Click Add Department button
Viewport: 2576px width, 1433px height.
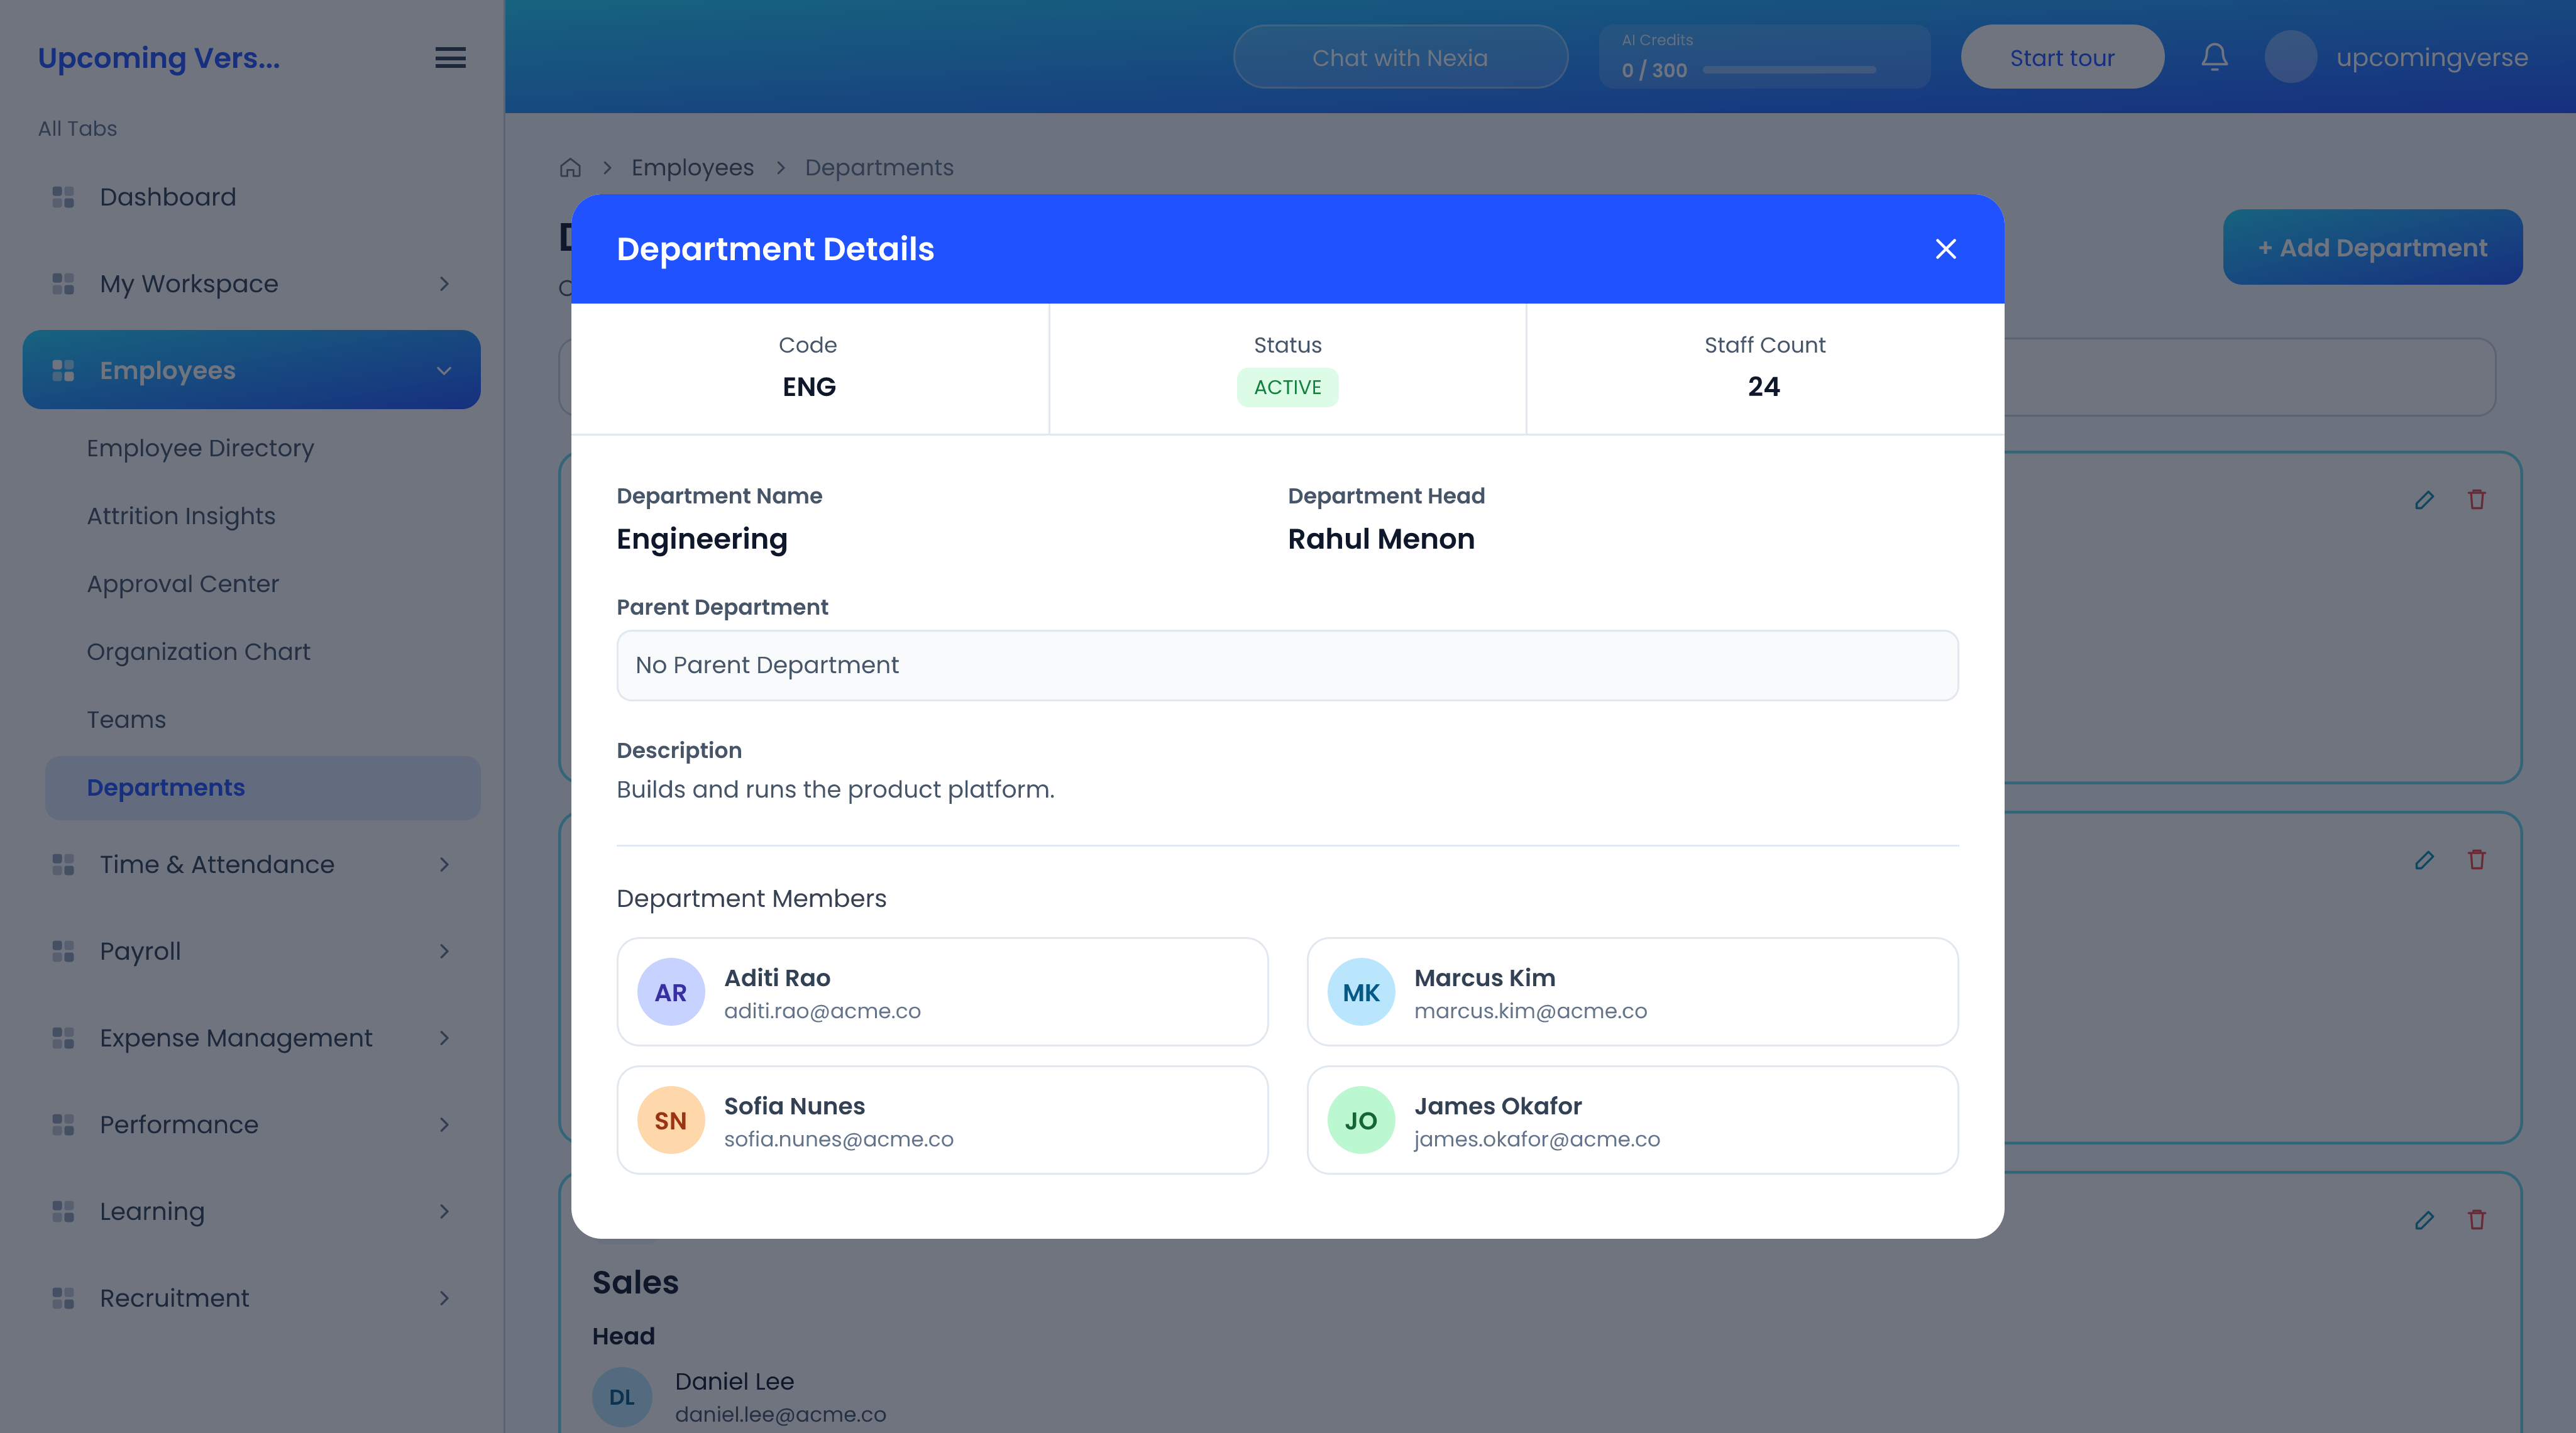(x=2372, y=248)
